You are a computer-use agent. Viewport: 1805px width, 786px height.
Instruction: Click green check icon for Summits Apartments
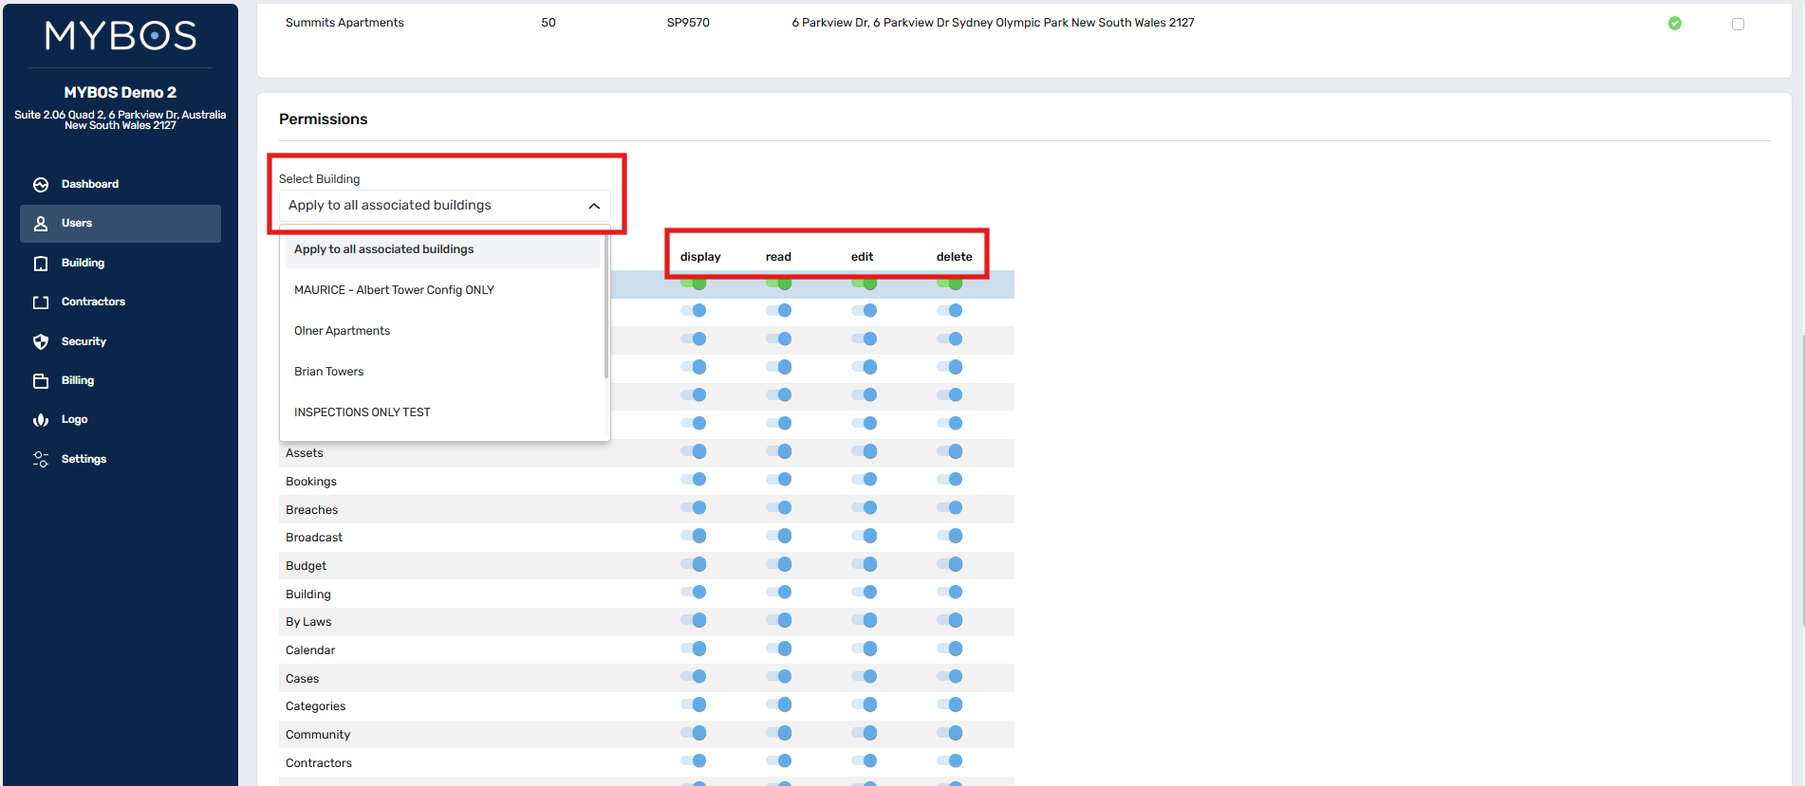pyautogui.click(x=1675, y=24)
